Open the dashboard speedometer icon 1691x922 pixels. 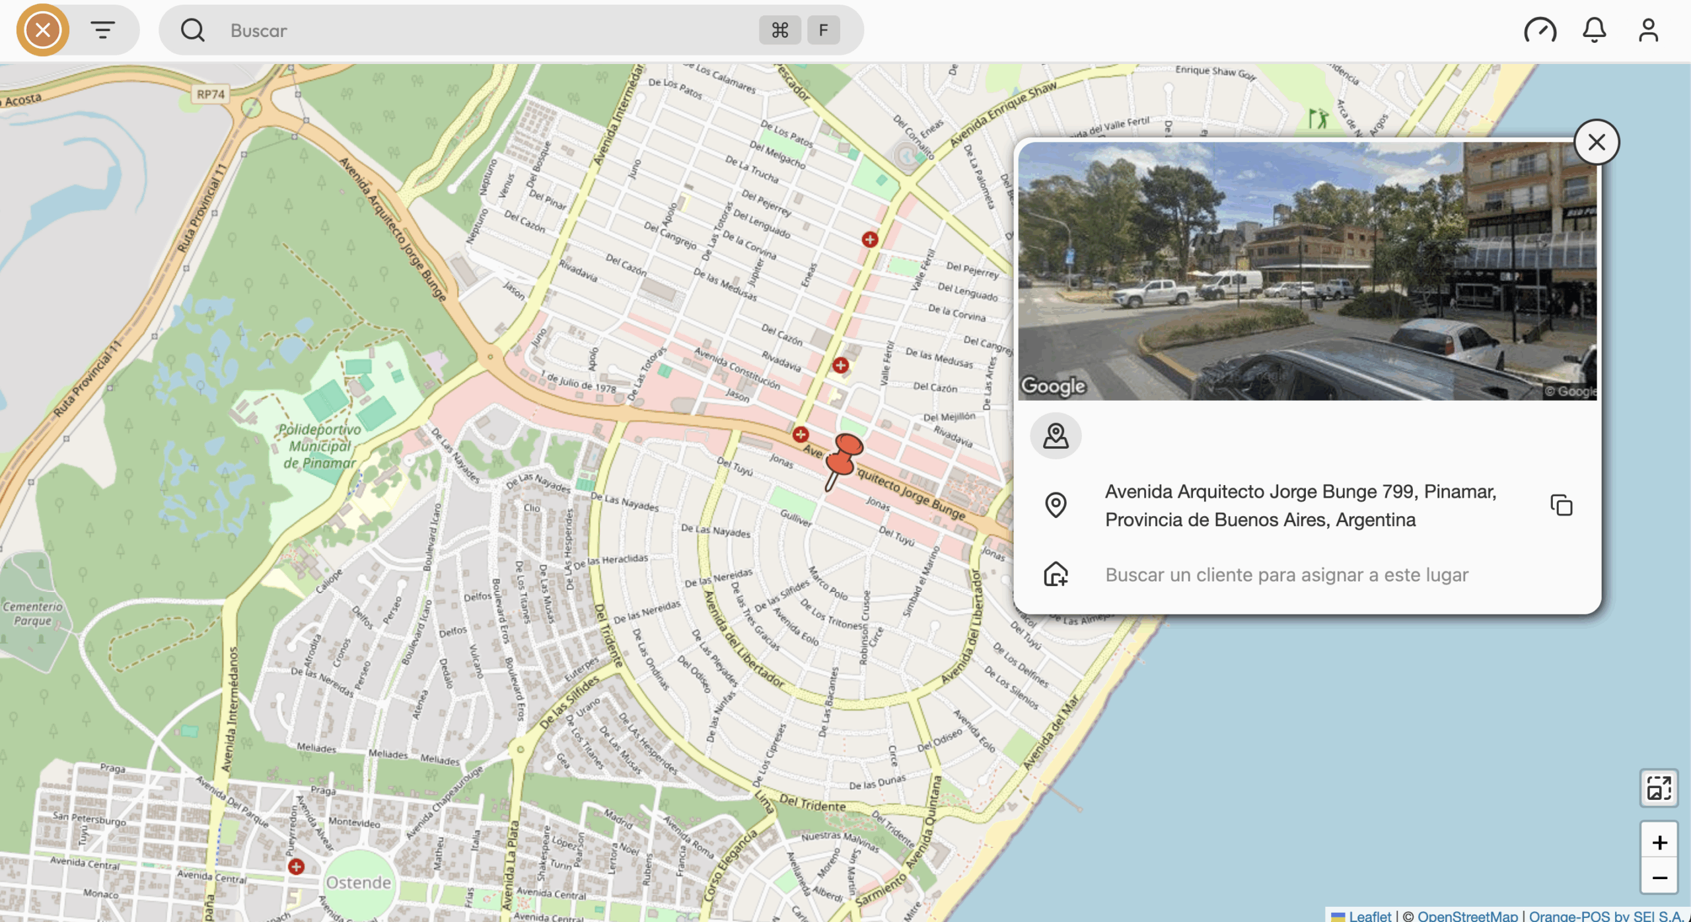[x=1540, y=30]
